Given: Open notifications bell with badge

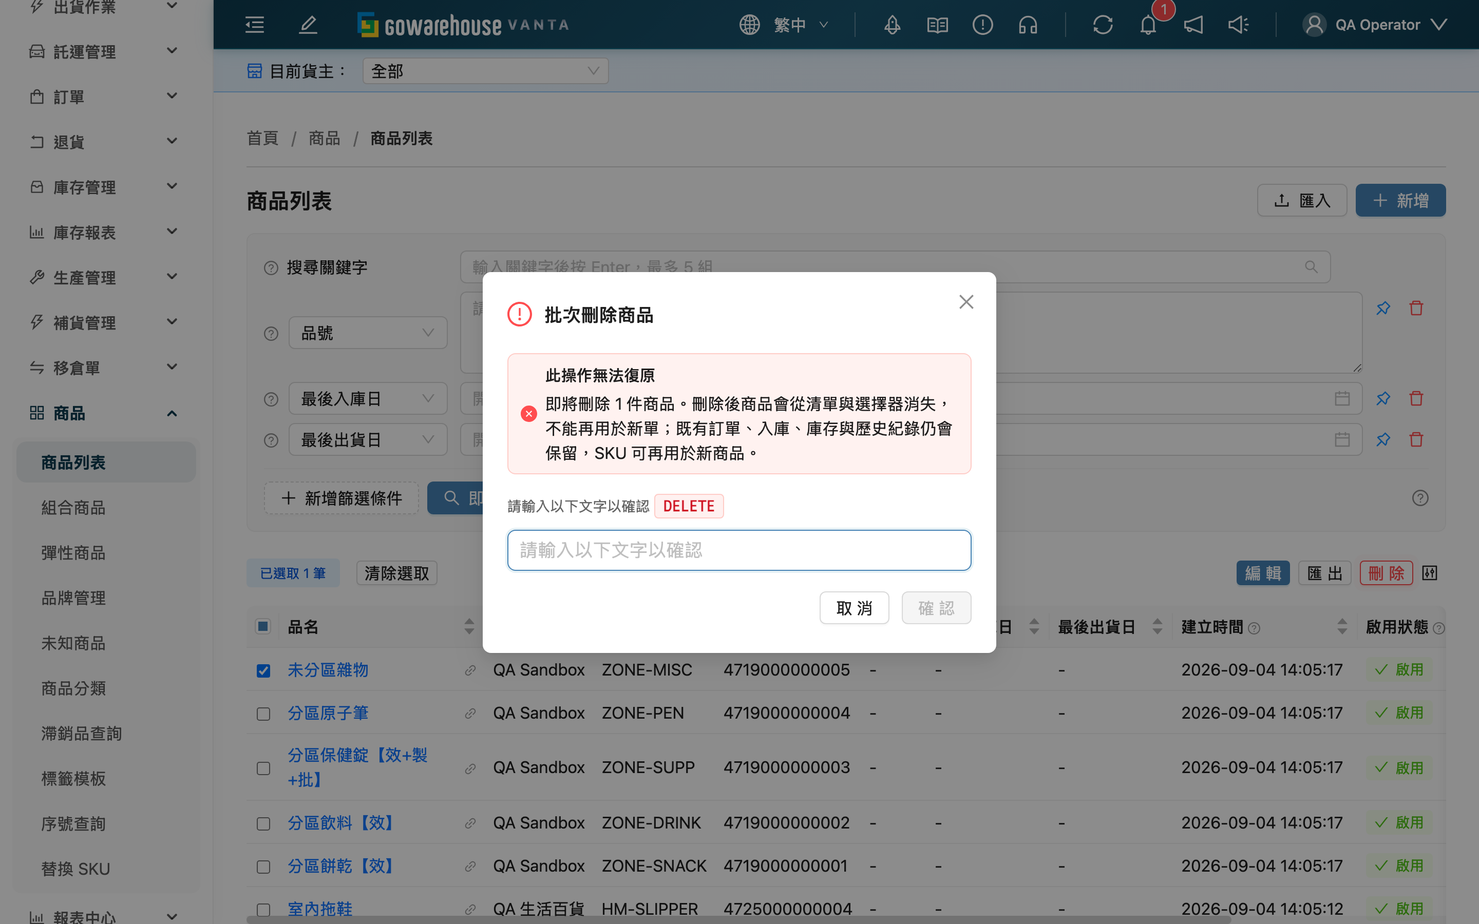Looking at the screenshot, I should tap(1148, 25).
